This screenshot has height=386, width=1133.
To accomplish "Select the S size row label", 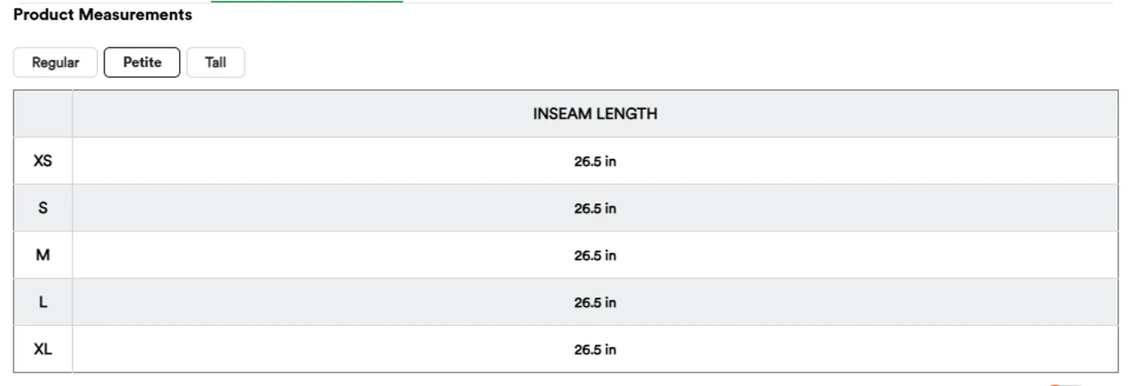I will pos(42,208).
